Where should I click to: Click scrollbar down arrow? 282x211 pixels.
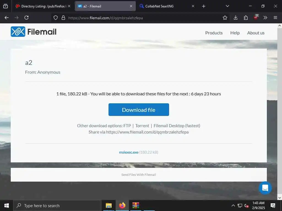click(x=280, y=198)
